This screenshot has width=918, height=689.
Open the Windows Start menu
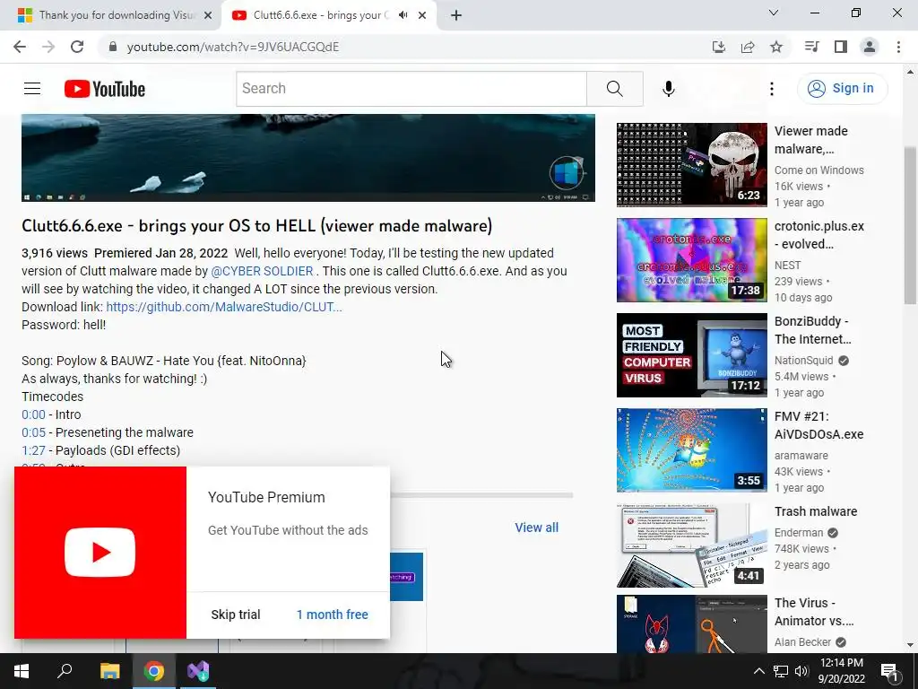coord(22,671)
